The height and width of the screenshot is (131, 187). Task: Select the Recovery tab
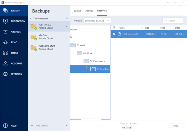tap(102, 11)
